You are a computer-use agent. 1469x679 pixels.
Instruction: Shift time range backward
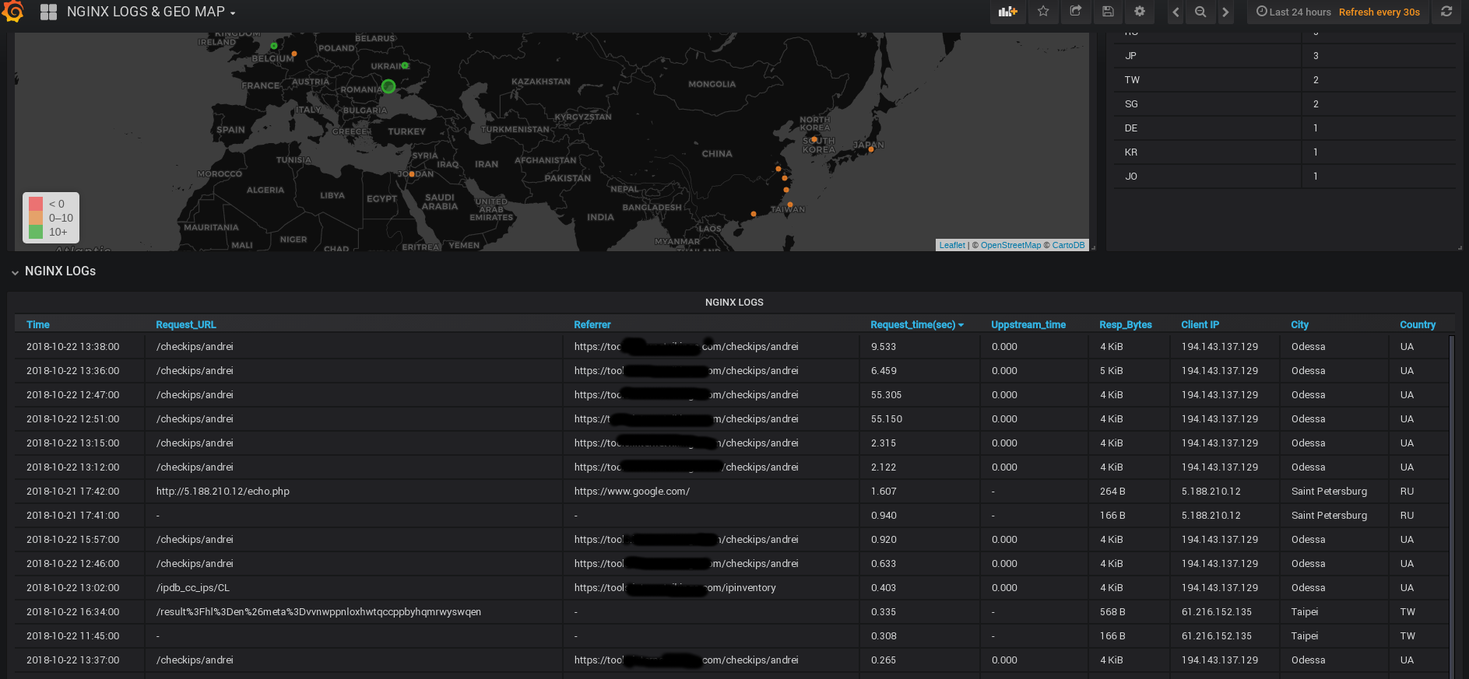1176,12
